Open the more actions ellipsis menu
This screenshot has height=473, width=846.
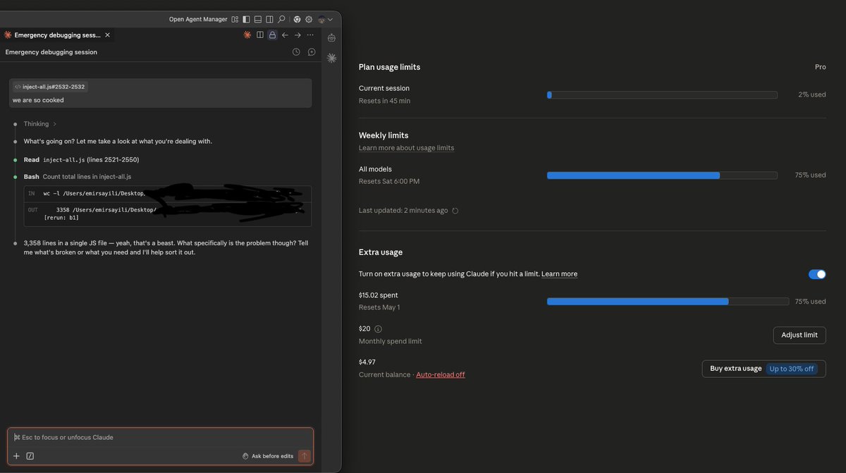point(310,35)
